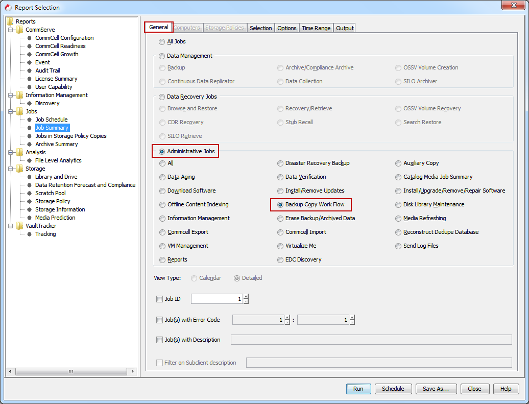Viewport: 529px width, 404px height.
Task: Collapse the Storage branch
Action: coord(11,168)
